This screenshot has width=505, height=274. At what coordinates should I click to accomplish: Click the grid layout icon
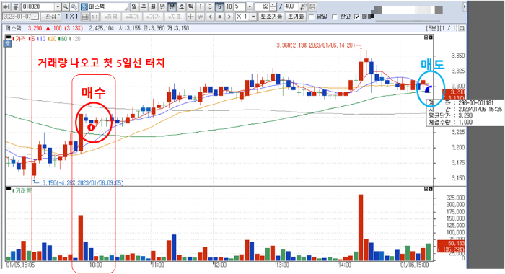85,17
